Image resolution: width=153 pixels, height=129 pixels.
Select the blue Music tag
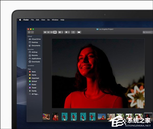pos(33,84)
